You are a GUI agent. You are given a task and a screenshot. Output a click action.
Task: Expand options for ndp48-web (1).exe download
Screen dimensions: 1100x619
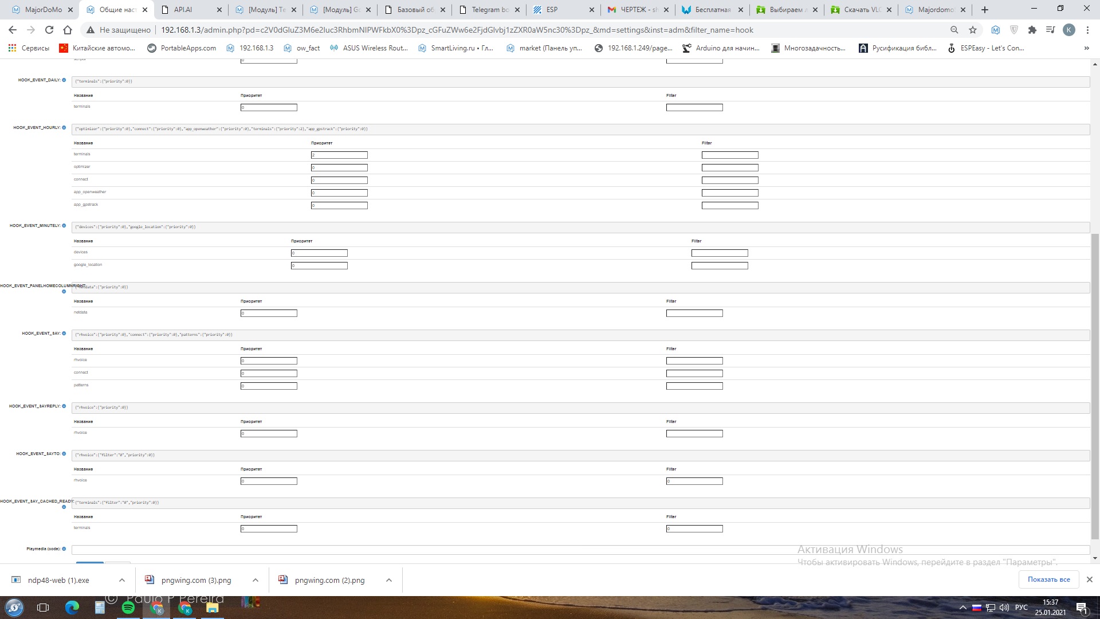point(121,580)
